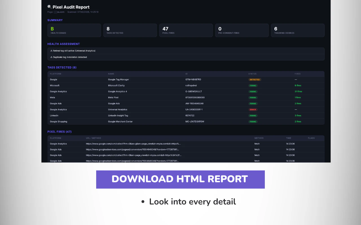Click the FIRING badge on the Microsoft Clarity row

click(253, 85)
